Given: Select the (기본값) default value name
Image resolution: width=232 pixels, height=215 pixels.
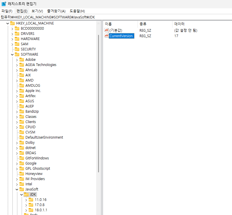Looking at the screenshot, I should 116,30.
